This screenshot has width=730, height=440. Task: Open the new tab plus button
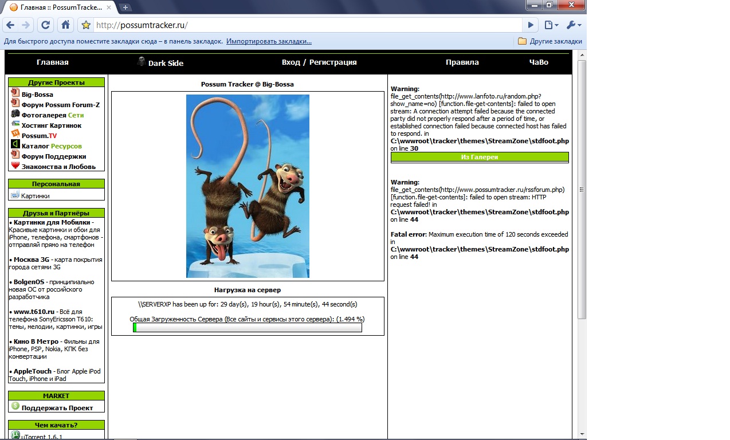point(125,7)
